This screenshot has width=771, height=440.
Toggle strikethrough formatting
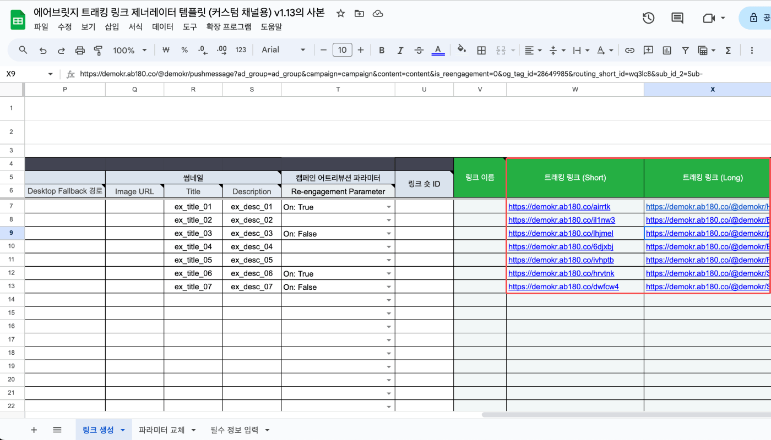419,50
